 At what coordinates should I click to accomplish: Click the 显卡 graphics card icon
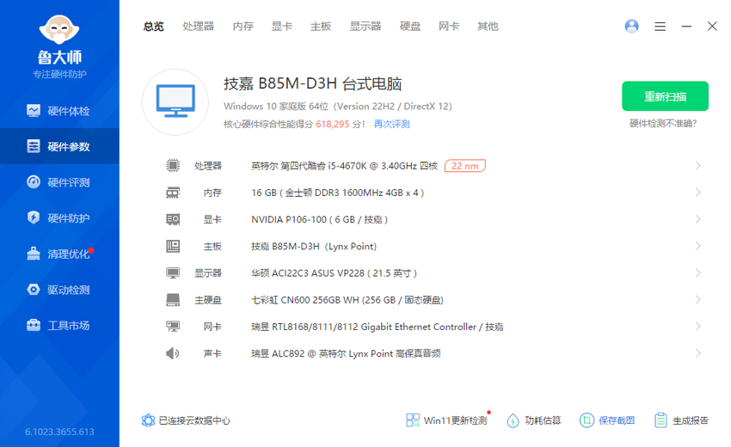pos(173,219)
